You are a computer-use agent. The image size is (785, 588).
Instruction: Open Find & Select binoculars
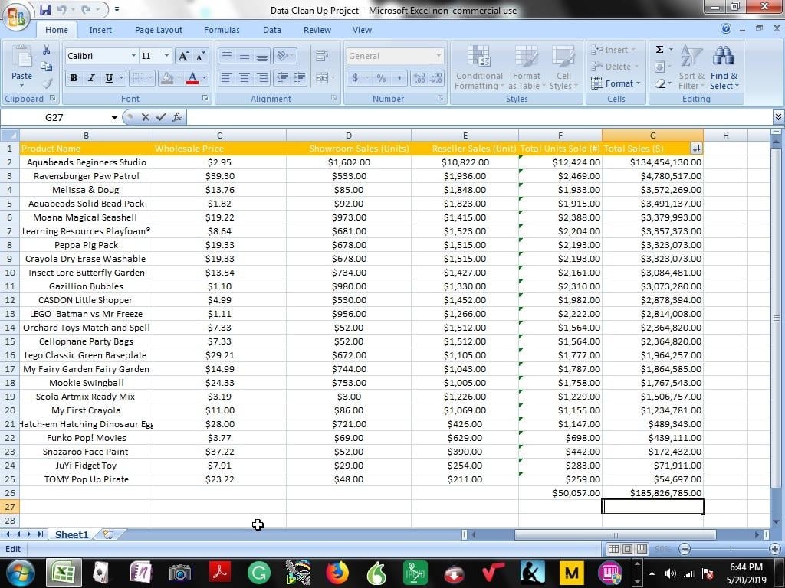724,67
